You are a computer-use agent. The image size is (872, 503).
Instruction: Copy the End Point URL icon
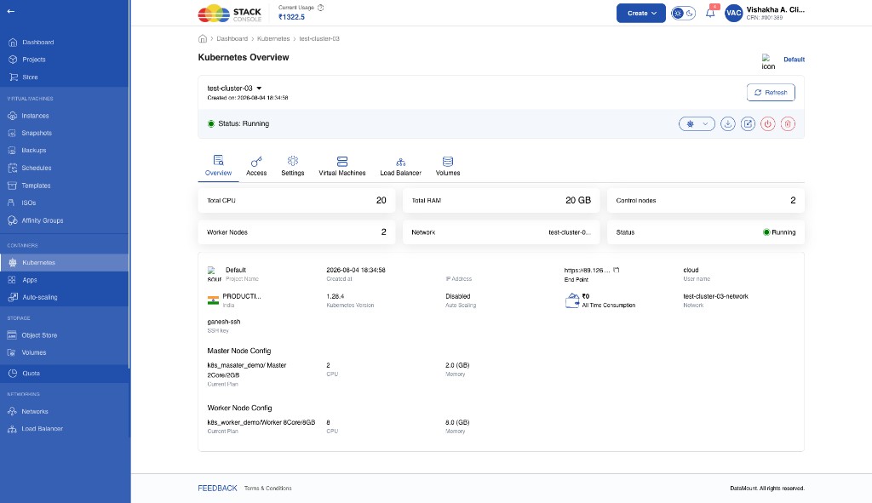coord(617,270)
